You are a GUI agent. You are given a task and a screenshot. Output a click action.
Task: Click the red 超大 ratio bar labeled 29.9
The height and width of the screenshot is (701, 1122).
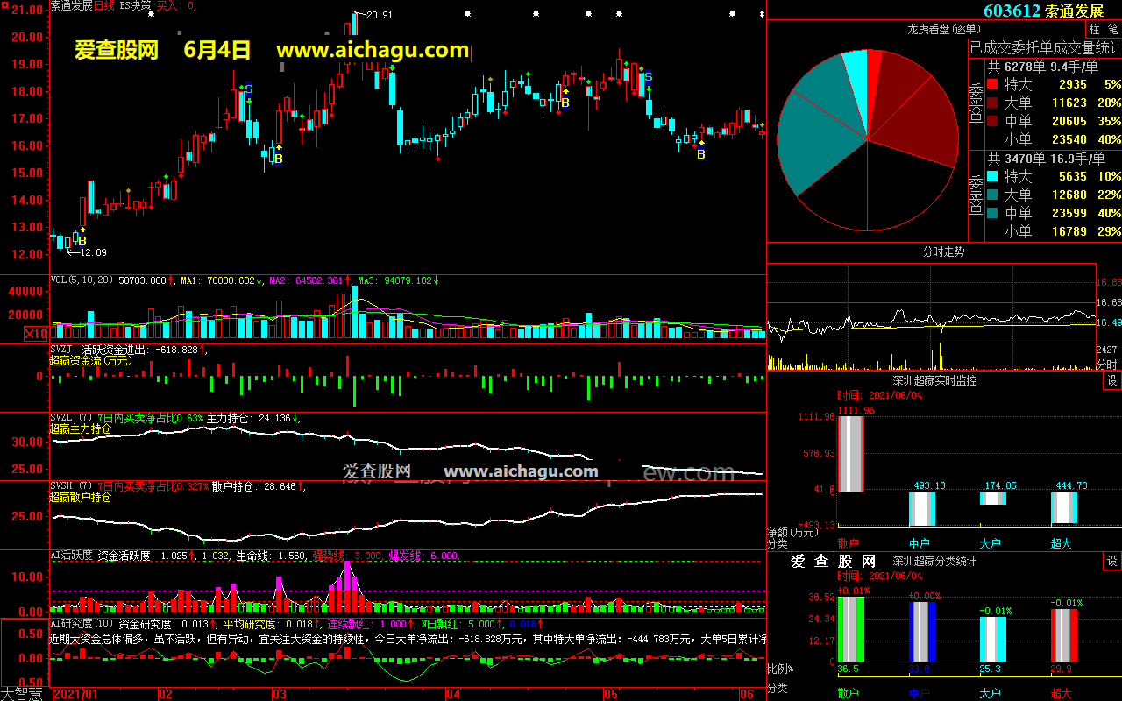click(x=1064, y=636)
